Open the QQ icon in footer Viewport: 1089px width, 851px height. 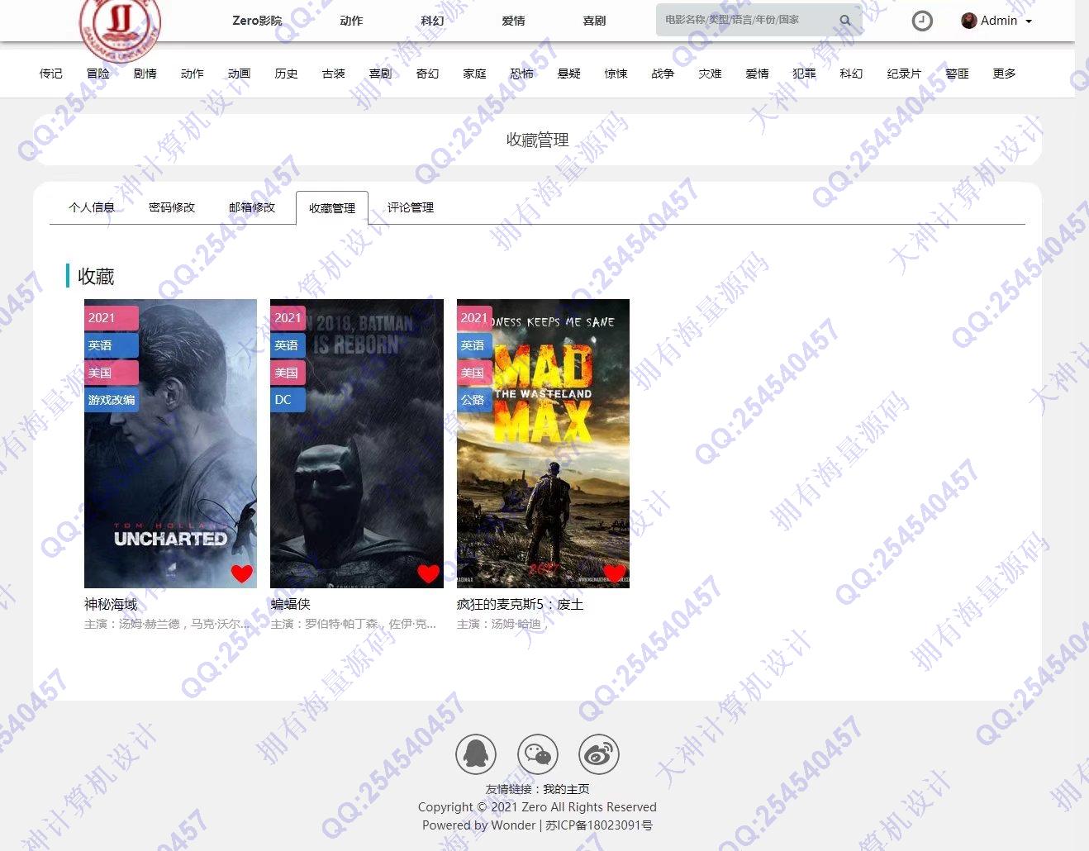coord(476,754)
